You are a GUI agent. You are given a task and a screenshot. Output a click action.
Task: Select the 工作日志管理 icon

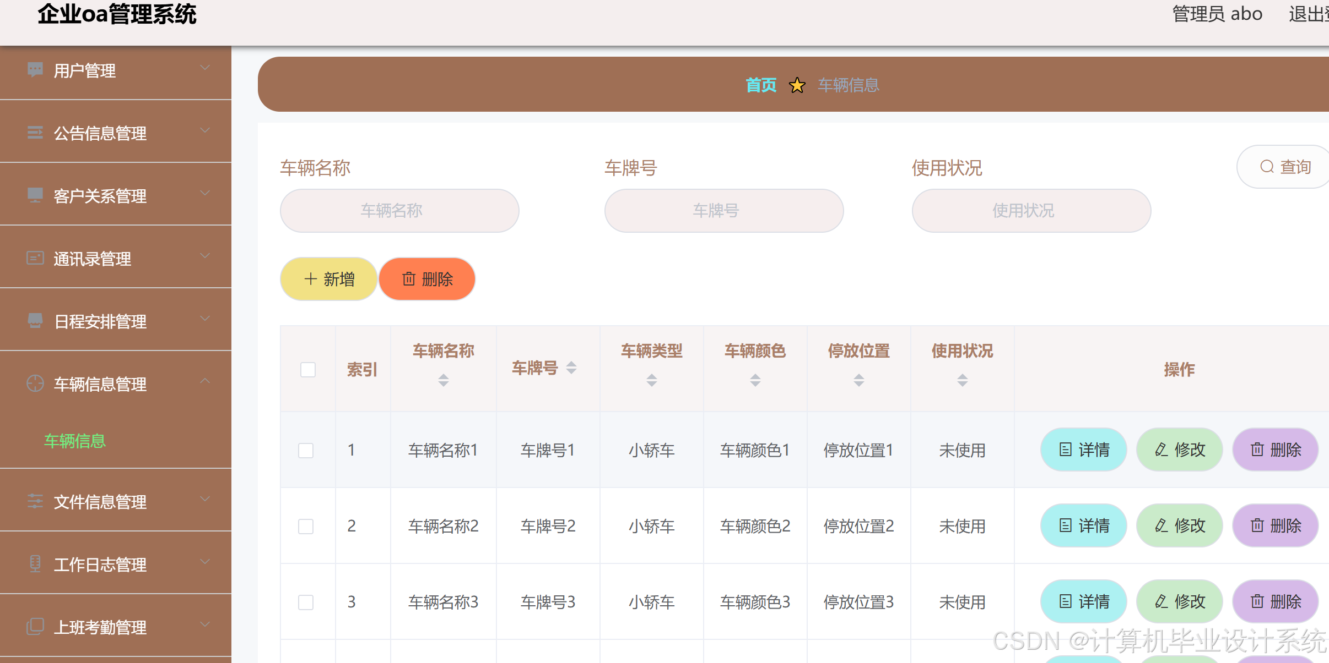tap(35, 563)
